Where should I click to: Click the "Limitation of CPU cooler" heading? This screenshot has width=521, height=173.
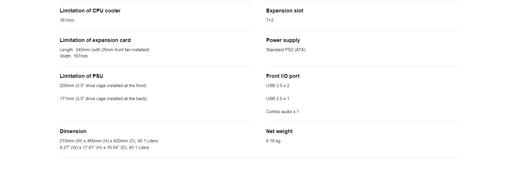(90, 11)
